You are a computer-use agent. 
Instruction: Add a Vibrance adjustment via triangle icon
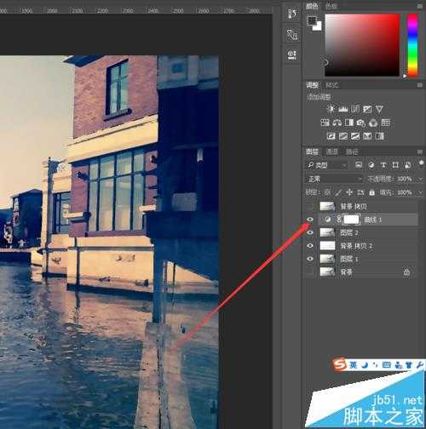tap(379, 109)
